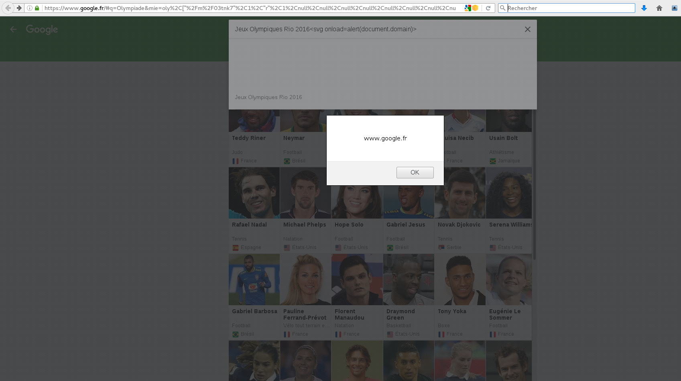Close the Jeux Olympiques Rio 2016 panel
681x381 pixels.
[x=527, y=29]
